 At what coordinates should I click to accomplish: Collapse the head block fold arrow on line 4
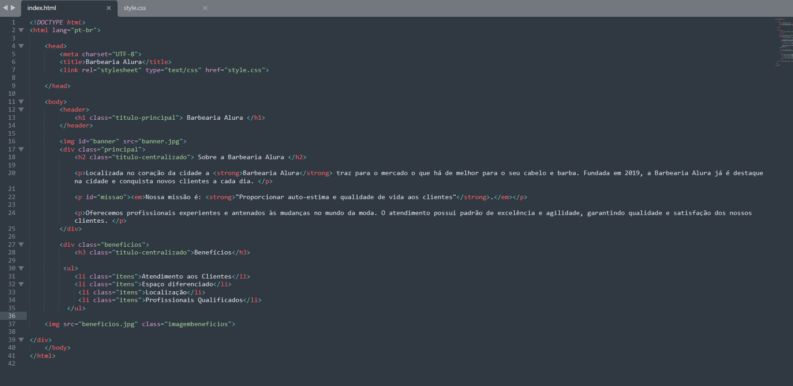pyautogui.click(x=21, y=46)
